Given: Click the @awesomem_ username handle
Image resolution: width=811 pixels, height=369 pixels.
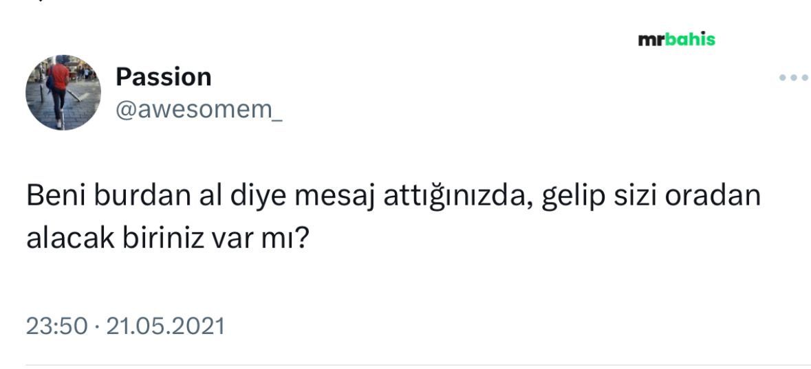Looking at the screenshot, I should pos(199,109).
